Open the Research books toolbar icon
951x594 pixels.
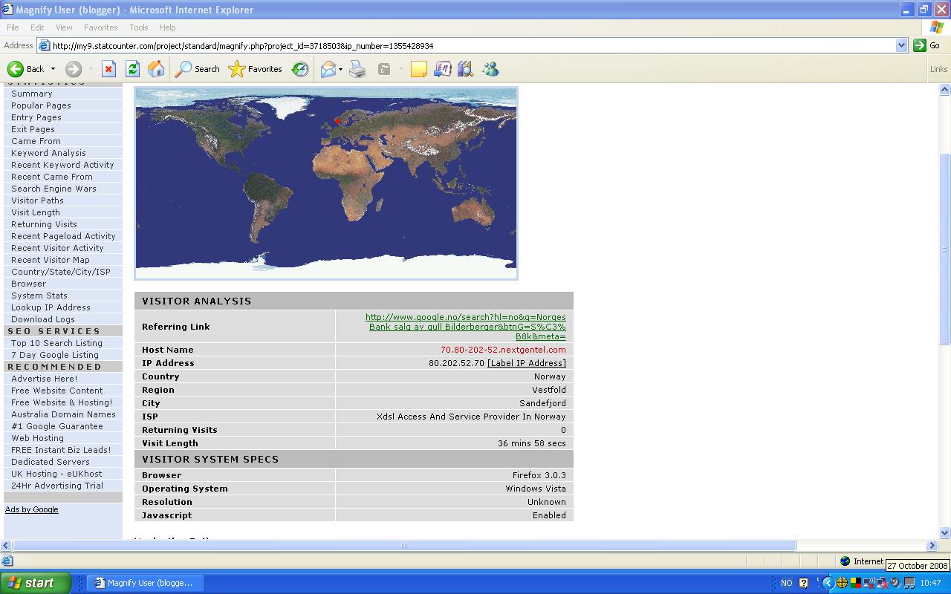[466, 69]
